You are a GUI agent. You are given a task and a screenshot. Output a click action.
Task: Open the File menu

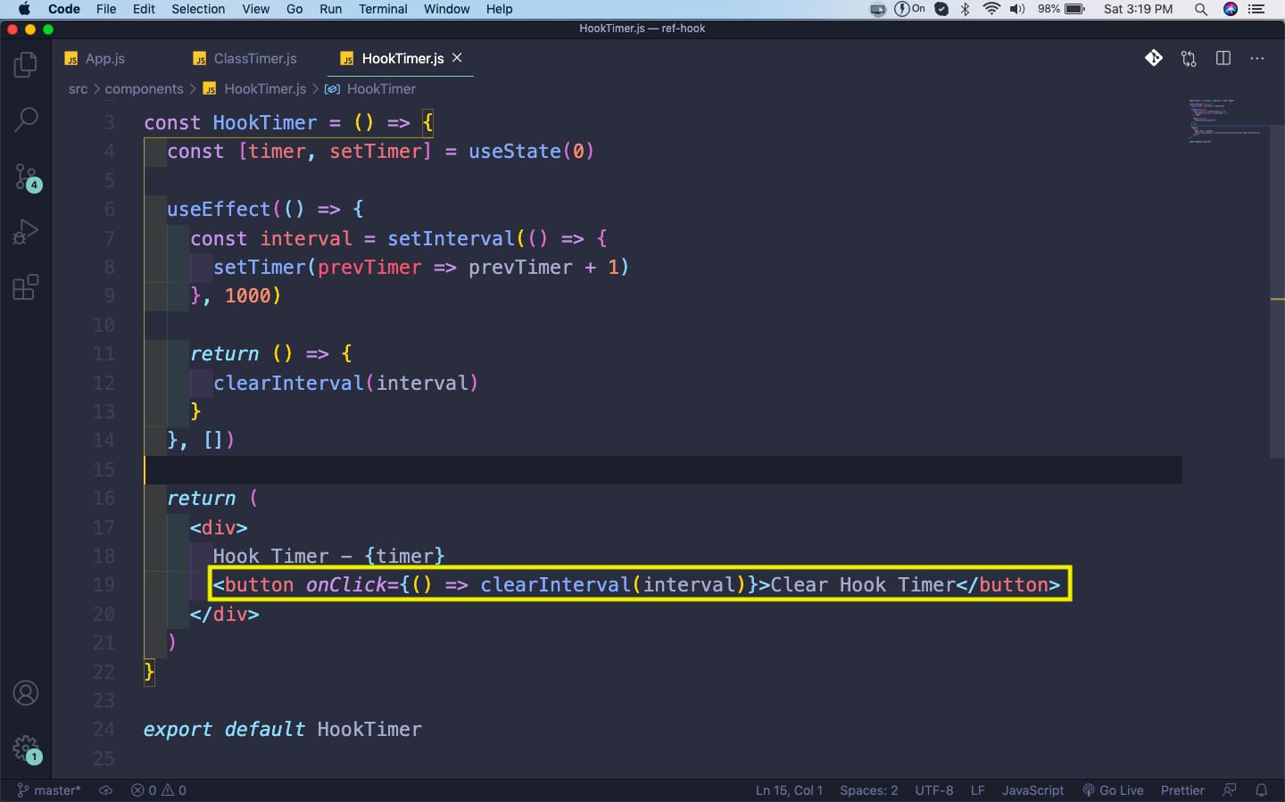pyautogui.click(x=106, y=9)
